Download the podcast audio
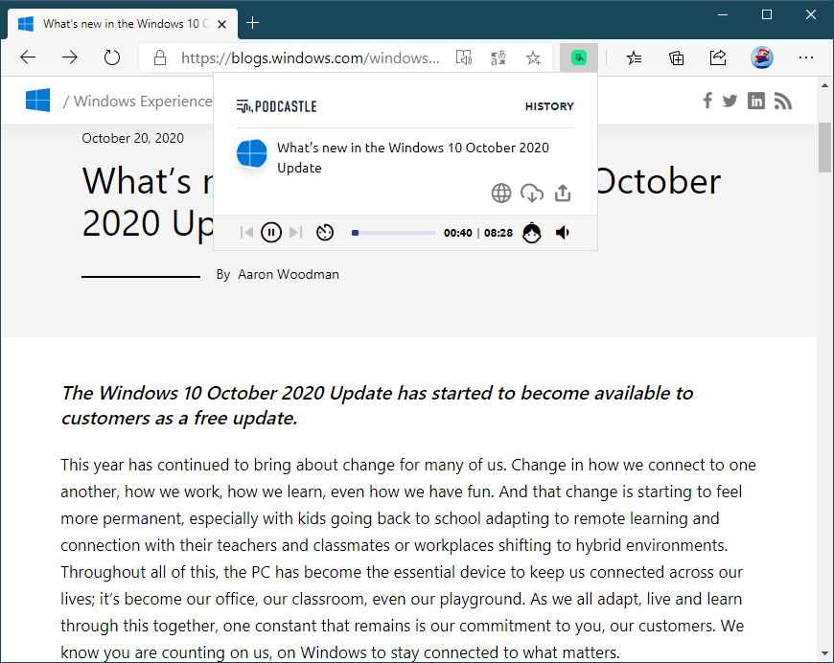 (x=532, y=193)
